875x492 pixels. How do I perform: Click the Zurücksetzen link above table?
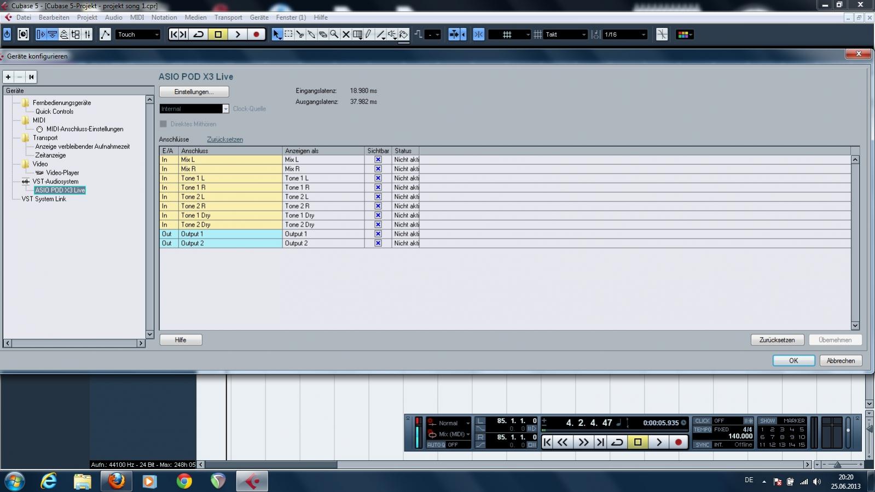[x=225, y=140]
